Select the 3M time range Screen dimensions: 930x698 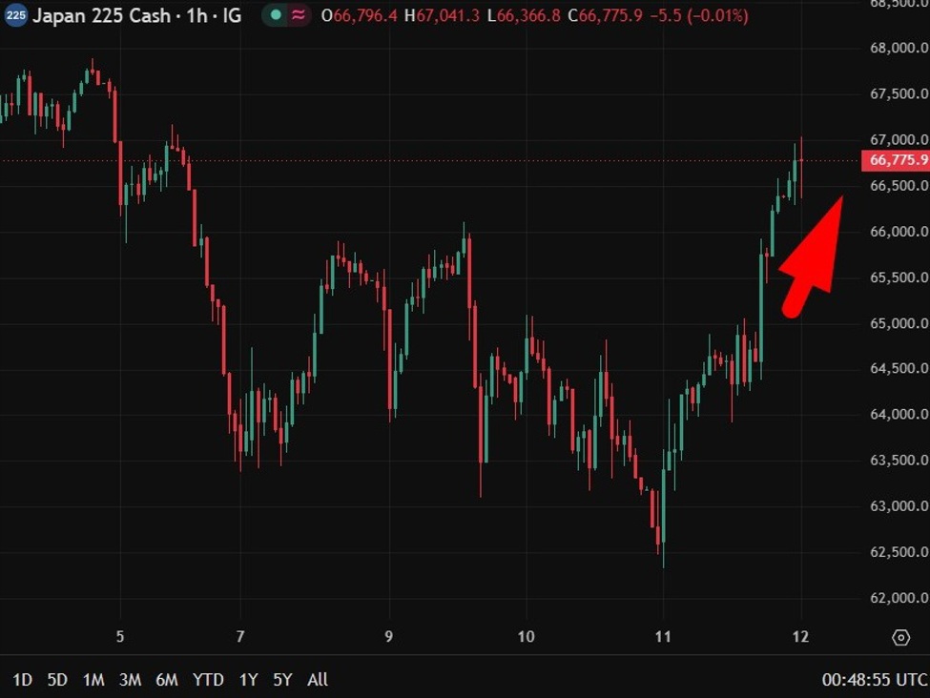(x=131, y=680)
